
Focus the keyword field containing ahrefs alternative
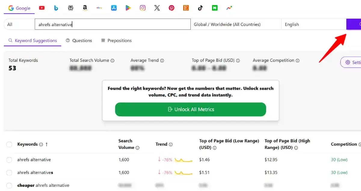click(113, 24)
